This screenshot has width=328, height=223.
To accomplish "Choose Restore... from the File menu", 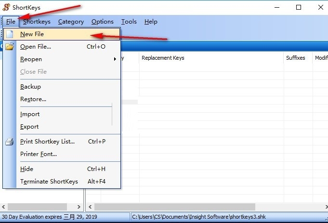I will (x=62, y=99).
